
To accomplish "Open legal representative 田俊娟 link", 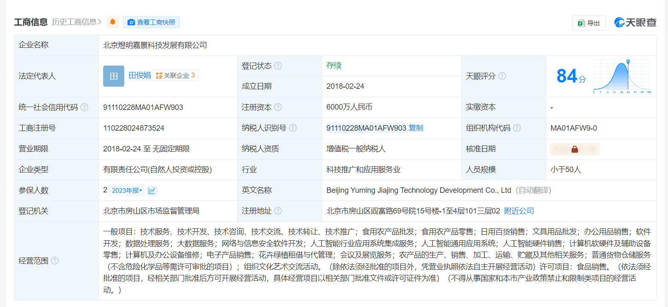I will 140,75.
